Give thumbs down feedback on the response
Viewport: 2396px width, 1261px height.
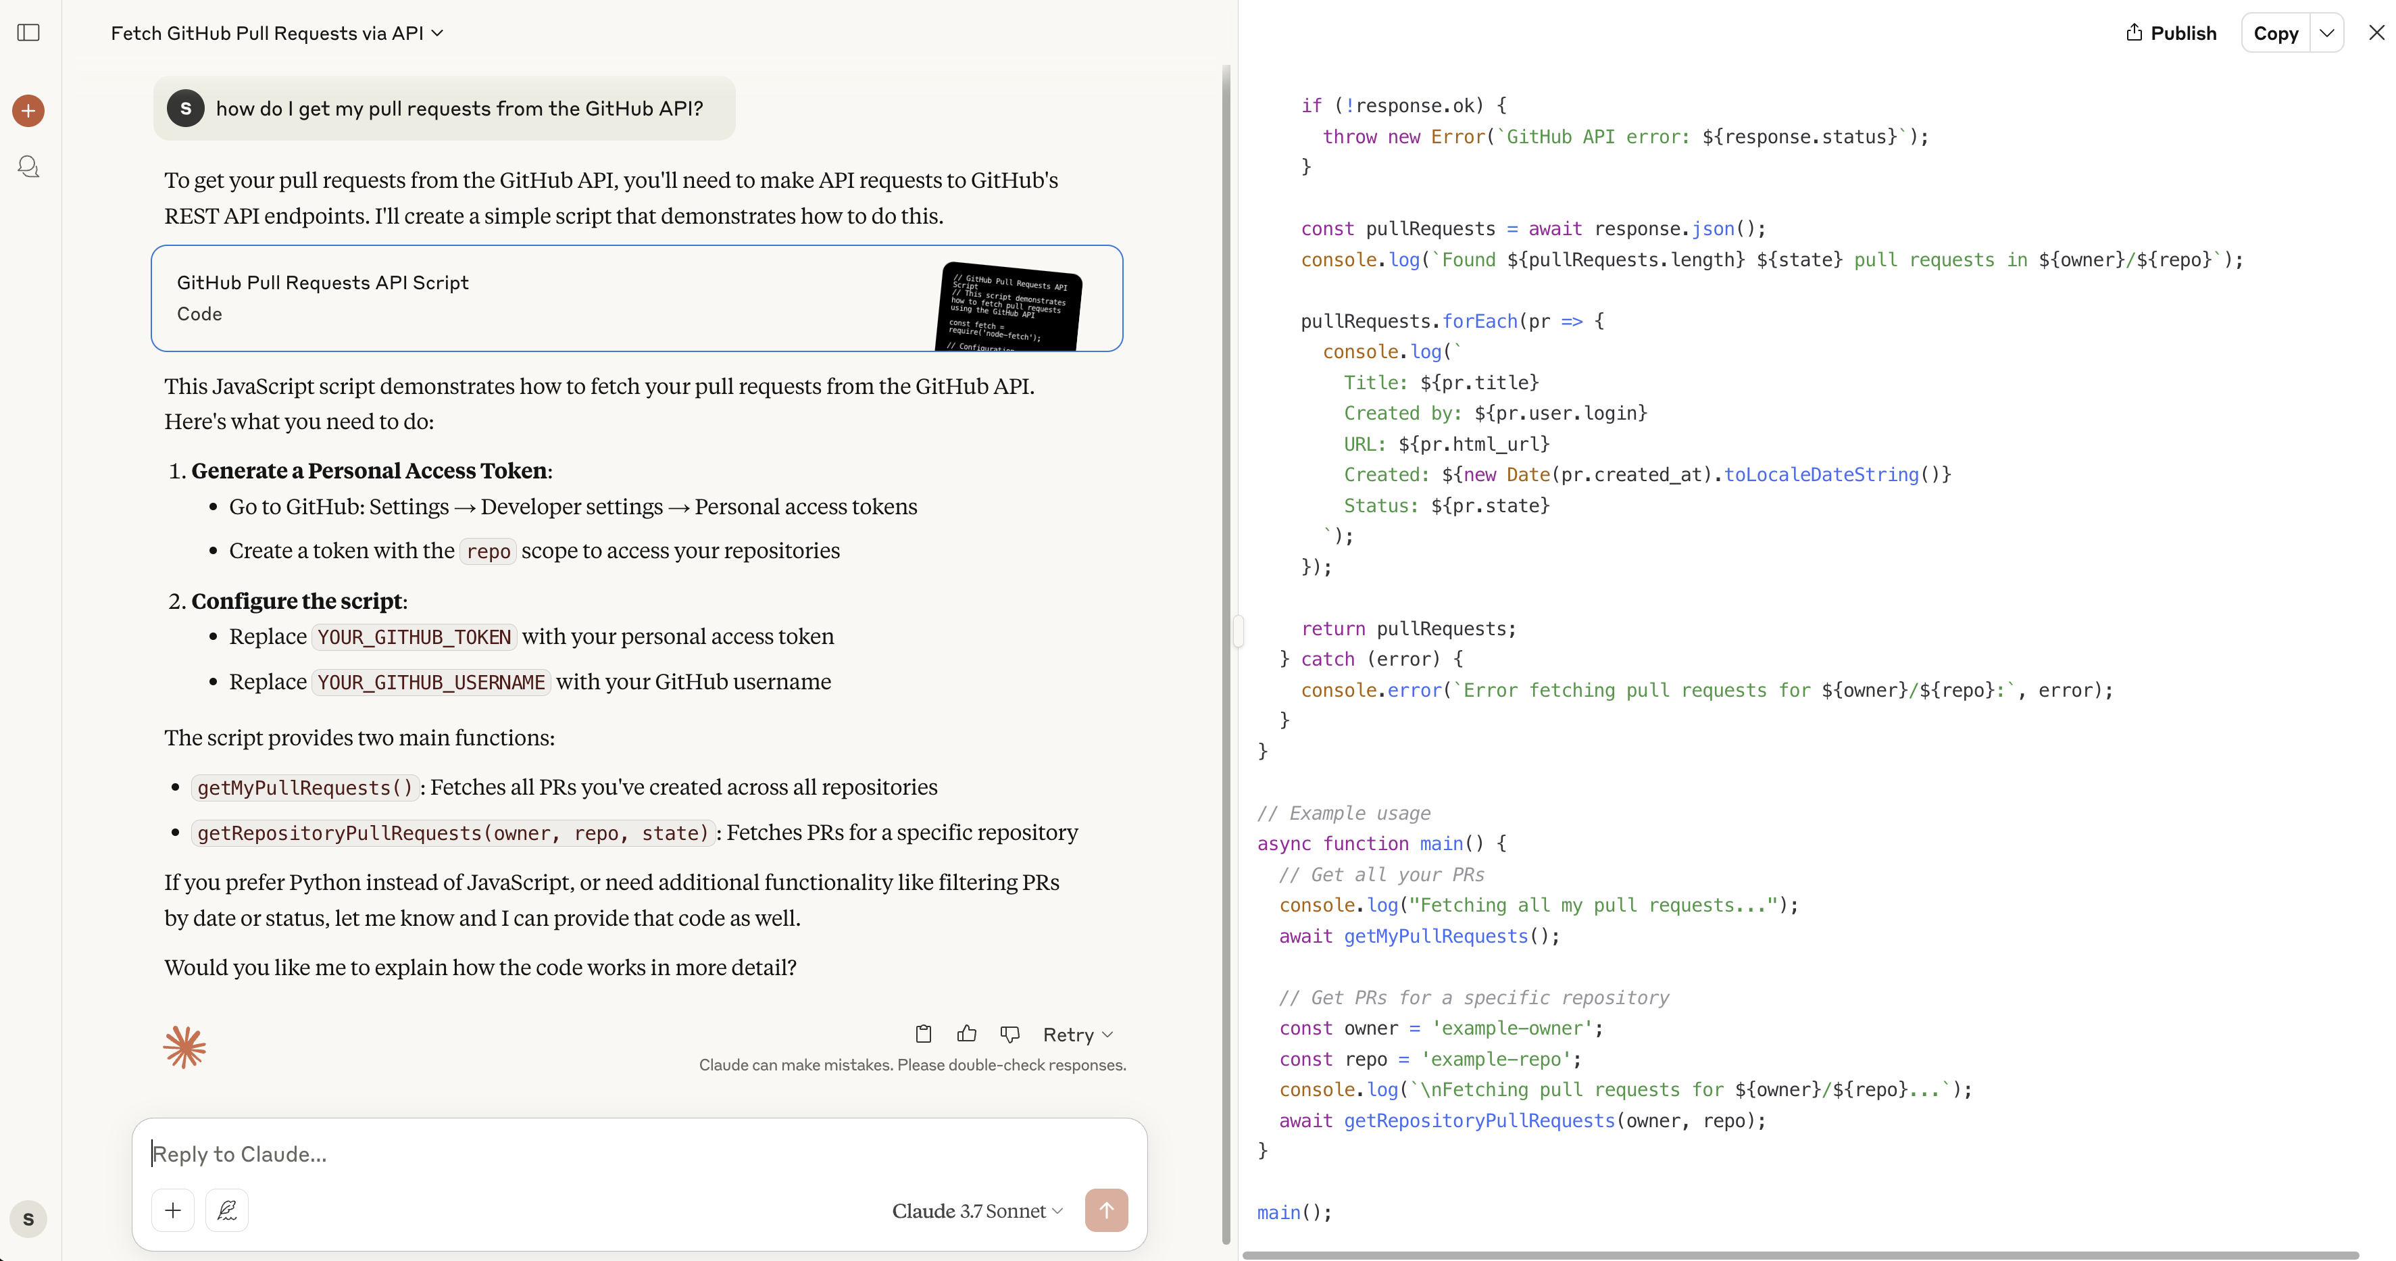pyautogui.click(x=1010, y=1034)
